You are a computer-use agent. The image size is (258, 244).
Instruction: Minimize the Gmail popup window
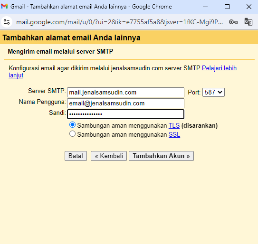click(x=205, y=7)
